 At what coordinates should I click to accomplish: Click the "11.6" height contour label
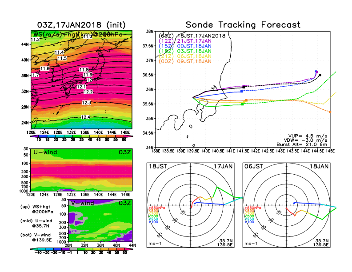point(45,69)
